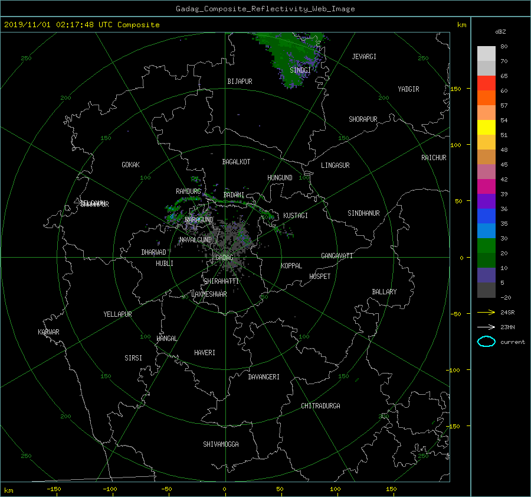531x497 pixels.
Task: Click the GADAG radar center label
Action: click(x=224, y=258)
